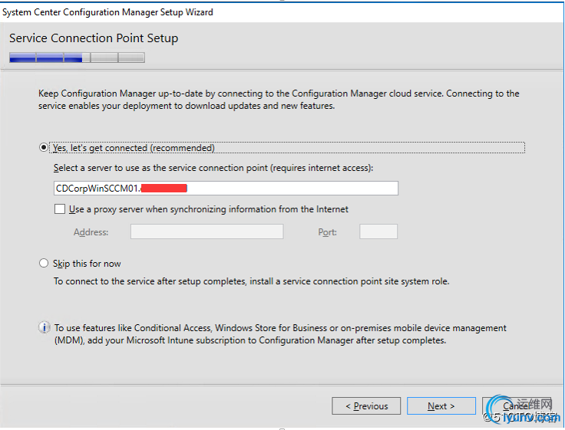Click the "Service Connection Point Setup" heading
The width and height of the screenshot is (565, 430).
(x=94, y=38)
